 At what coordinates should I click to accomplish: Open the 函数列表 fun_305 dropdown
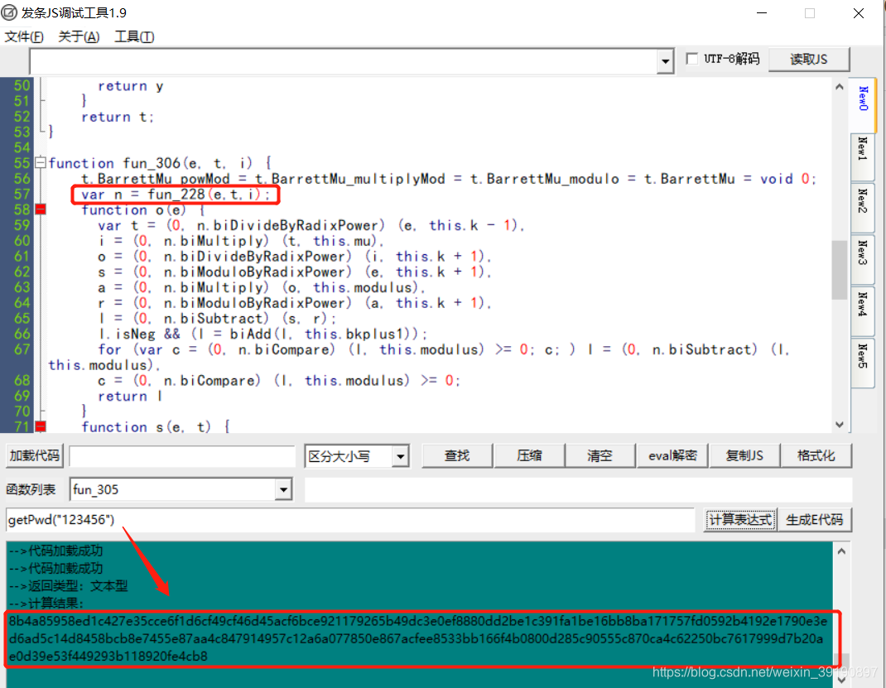[284, 489]
